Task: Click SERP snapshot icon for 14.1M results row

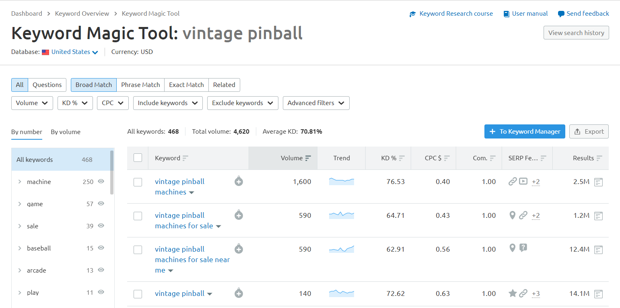Action: (x=599, y=294)
